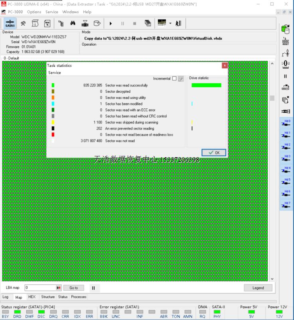294x320 pixels.
Task: Open dropdown arrow beside the toolbar image icon
Action: point(170,23)
